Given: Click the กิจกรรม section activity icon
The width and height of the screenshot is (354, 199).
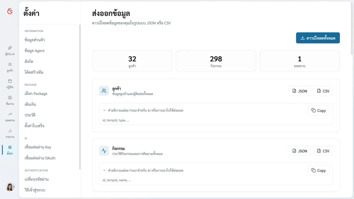Looking at the screenshot, I should [x=104, y=151].
